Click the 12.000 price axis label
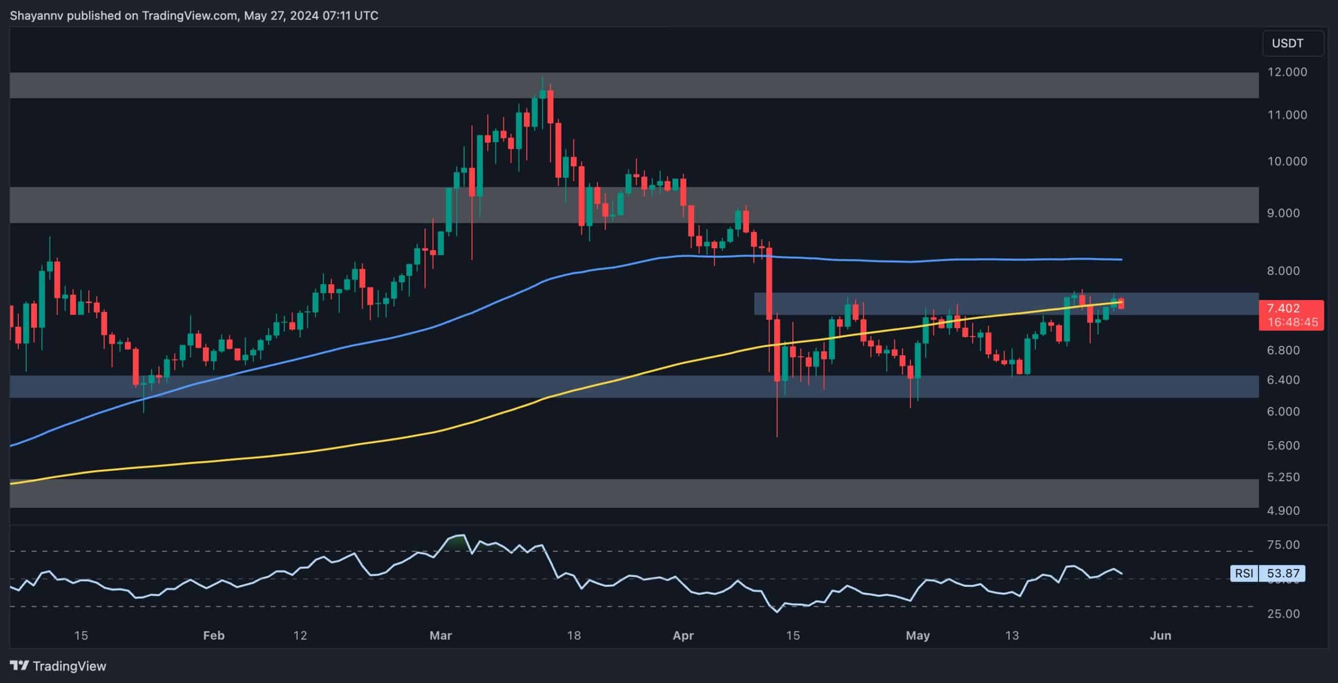The width and height of the screenshot is (1338, 683). pyautogui.click(x=1287, y=72)
